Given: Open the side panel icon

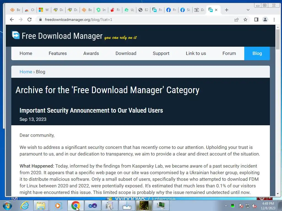Looking at the screenshot, I should tap(256, 20).
